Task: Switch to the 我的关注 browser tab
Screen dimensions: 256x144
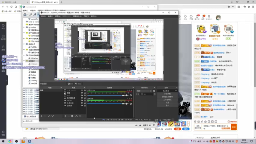Action: (14, 2)
